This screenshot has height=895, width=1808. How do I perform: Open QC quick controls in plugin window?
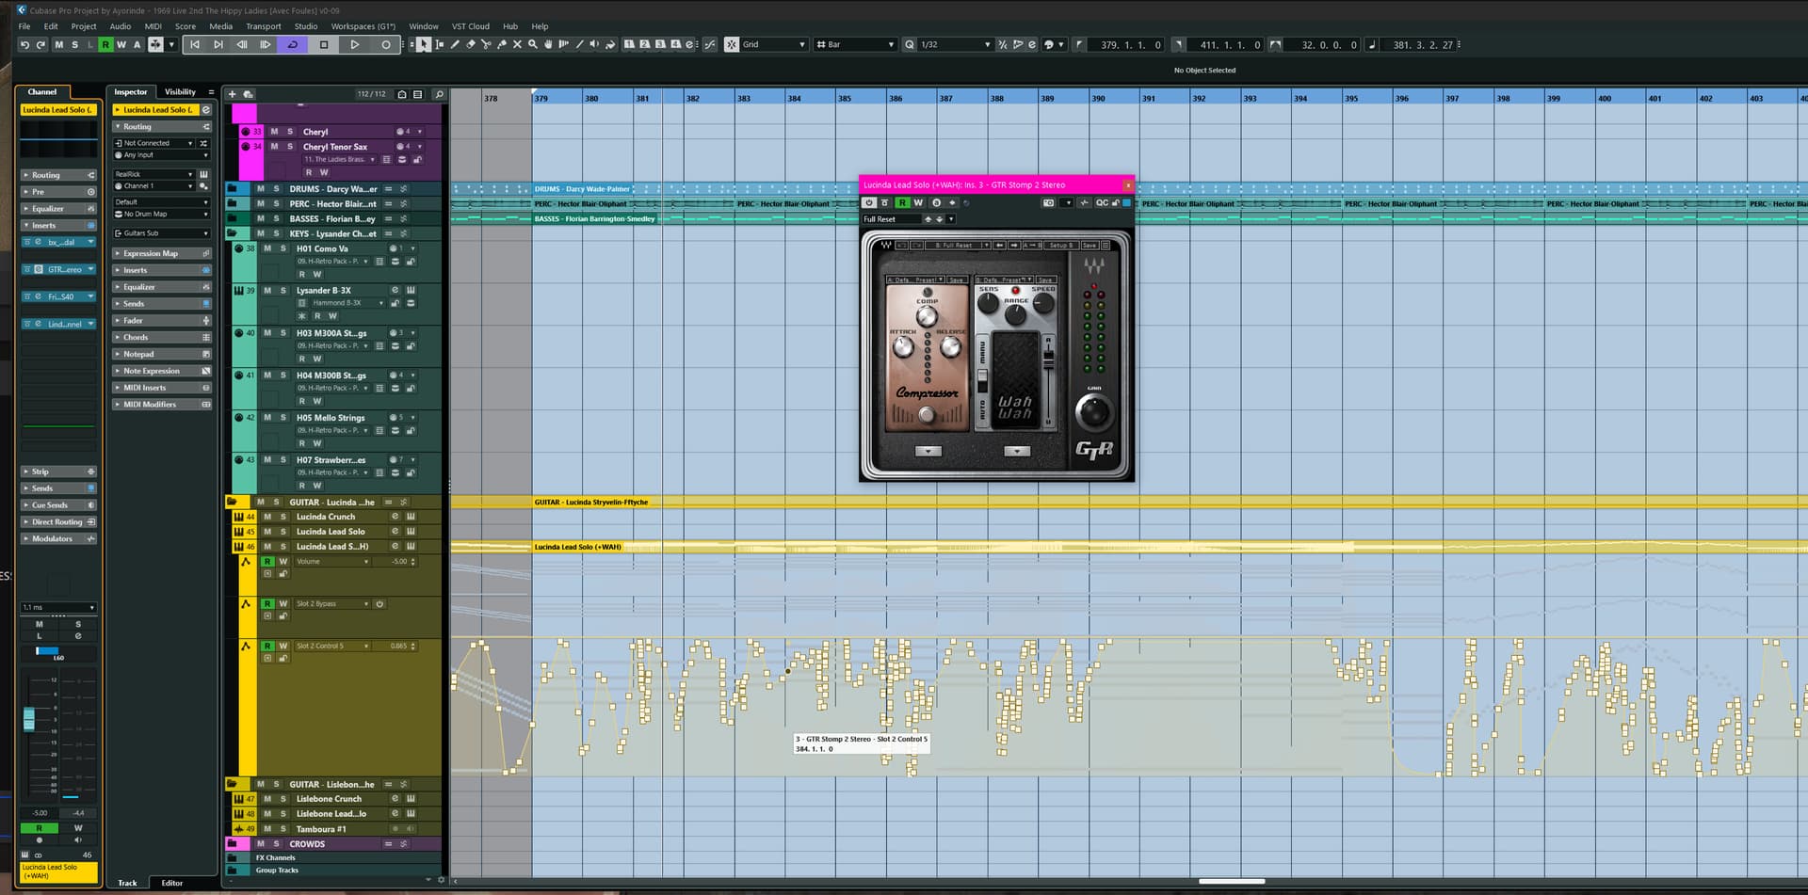click(1102, 202)
